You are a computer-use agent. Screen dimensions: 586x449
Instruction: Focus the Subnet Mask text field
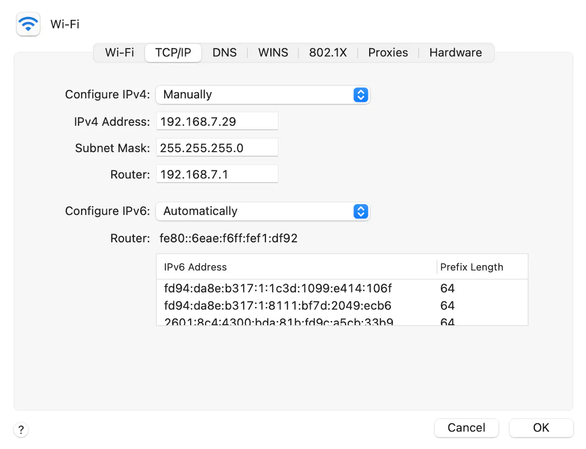(217, 148)
